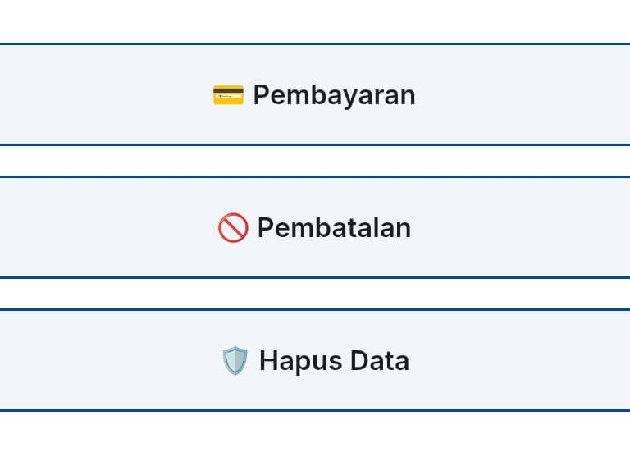Click the Pembatalan text label
Image resolution: width=630 pixels, height=466 pixels.
[x=334, y=228]
